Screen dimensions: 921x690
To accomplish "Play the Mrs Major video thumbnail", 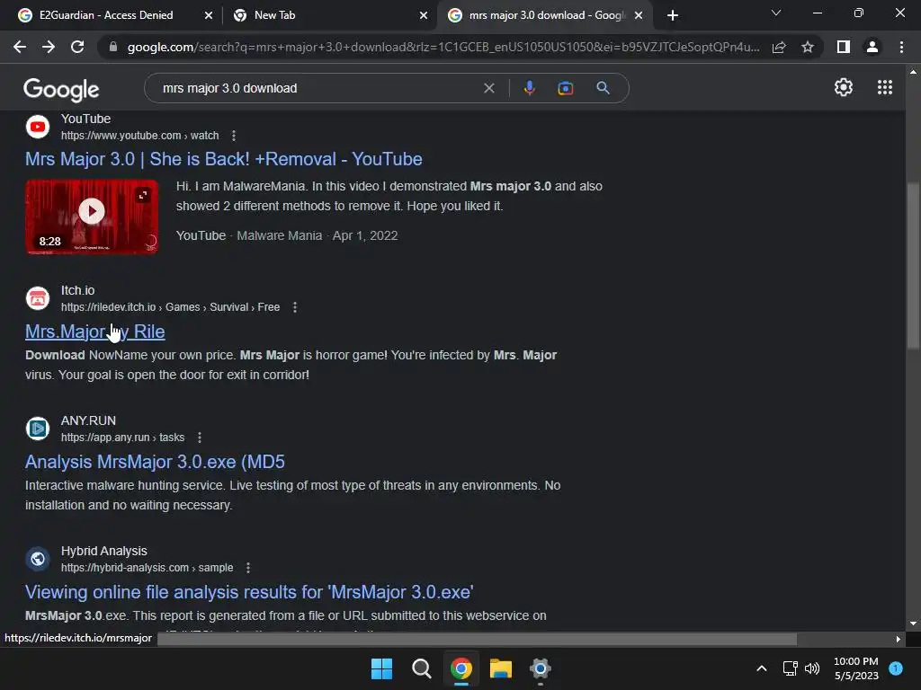I will (92, 211).
